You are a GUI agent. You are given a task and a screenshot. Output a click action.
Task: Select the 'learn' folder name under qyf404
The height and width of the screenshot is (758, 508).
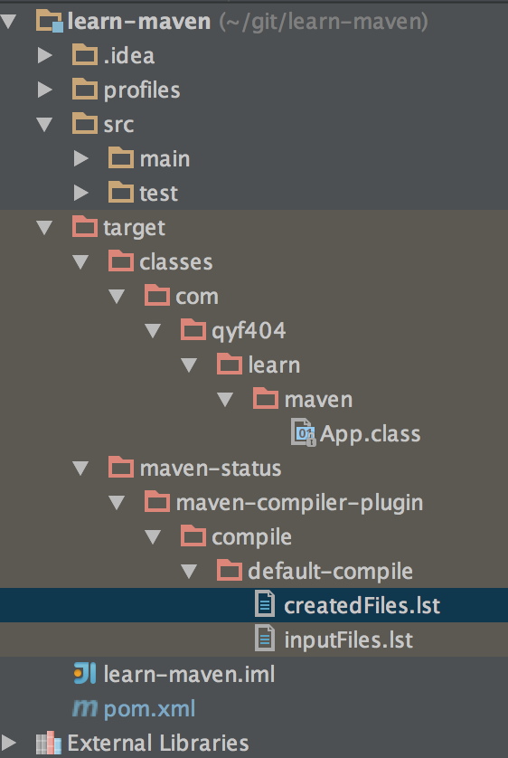[274, 365]
